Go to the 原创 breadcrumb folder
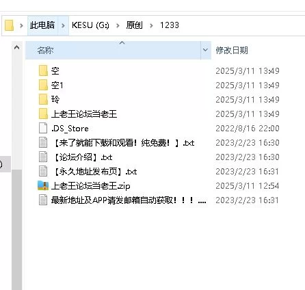Image resolution: width=305 pixels, height=290 pixels. point(135,25)
